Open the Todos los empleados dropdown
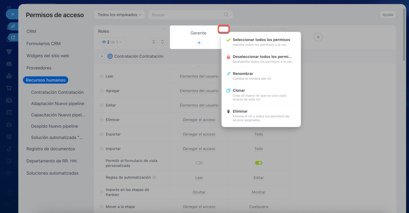 tap(119, 15)
